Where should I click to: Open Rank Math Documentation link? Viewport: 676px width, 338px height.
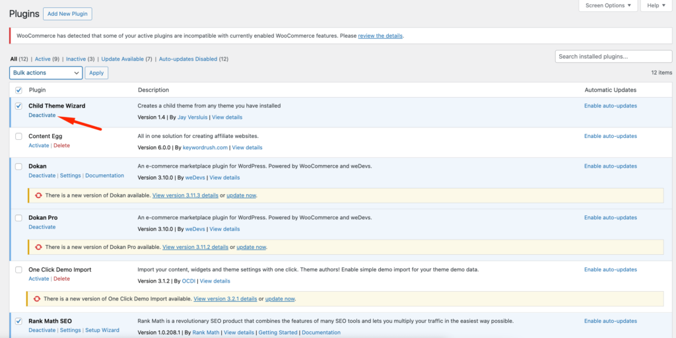coord(321,333)
